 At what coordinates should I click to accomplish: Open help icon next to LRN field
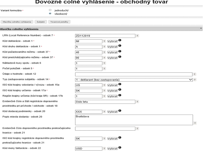(137, 36)
